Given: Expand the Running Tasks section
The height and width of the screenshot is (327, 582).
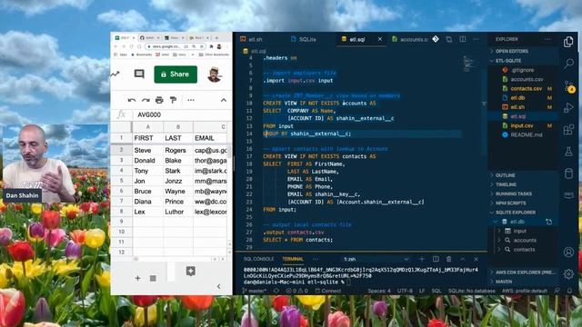Looking at the screenshot, I should coord(513,193).
